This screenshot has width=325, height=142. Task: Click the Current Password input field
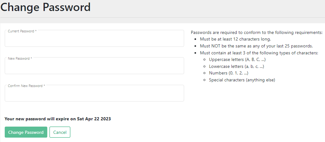click(x=94, y=40)
